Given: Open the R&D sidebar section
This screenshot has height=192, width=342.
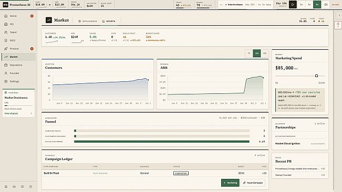Looking at the screenshot, I should pyautogui.click(x=18, y=40).
